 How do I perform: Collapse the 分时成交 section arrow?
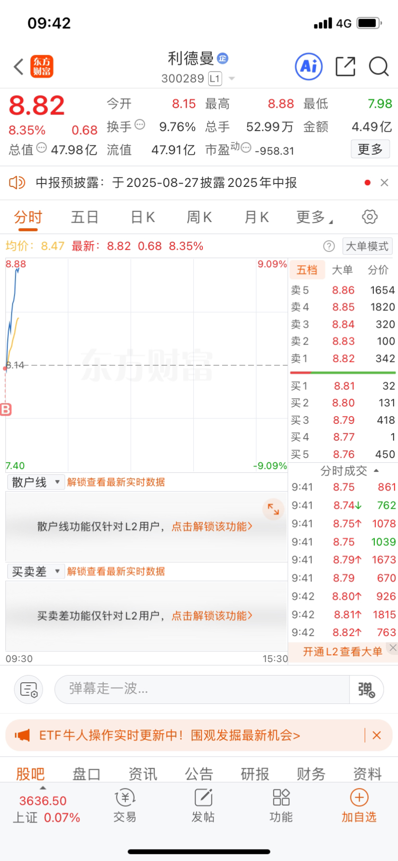pos(376,471)
